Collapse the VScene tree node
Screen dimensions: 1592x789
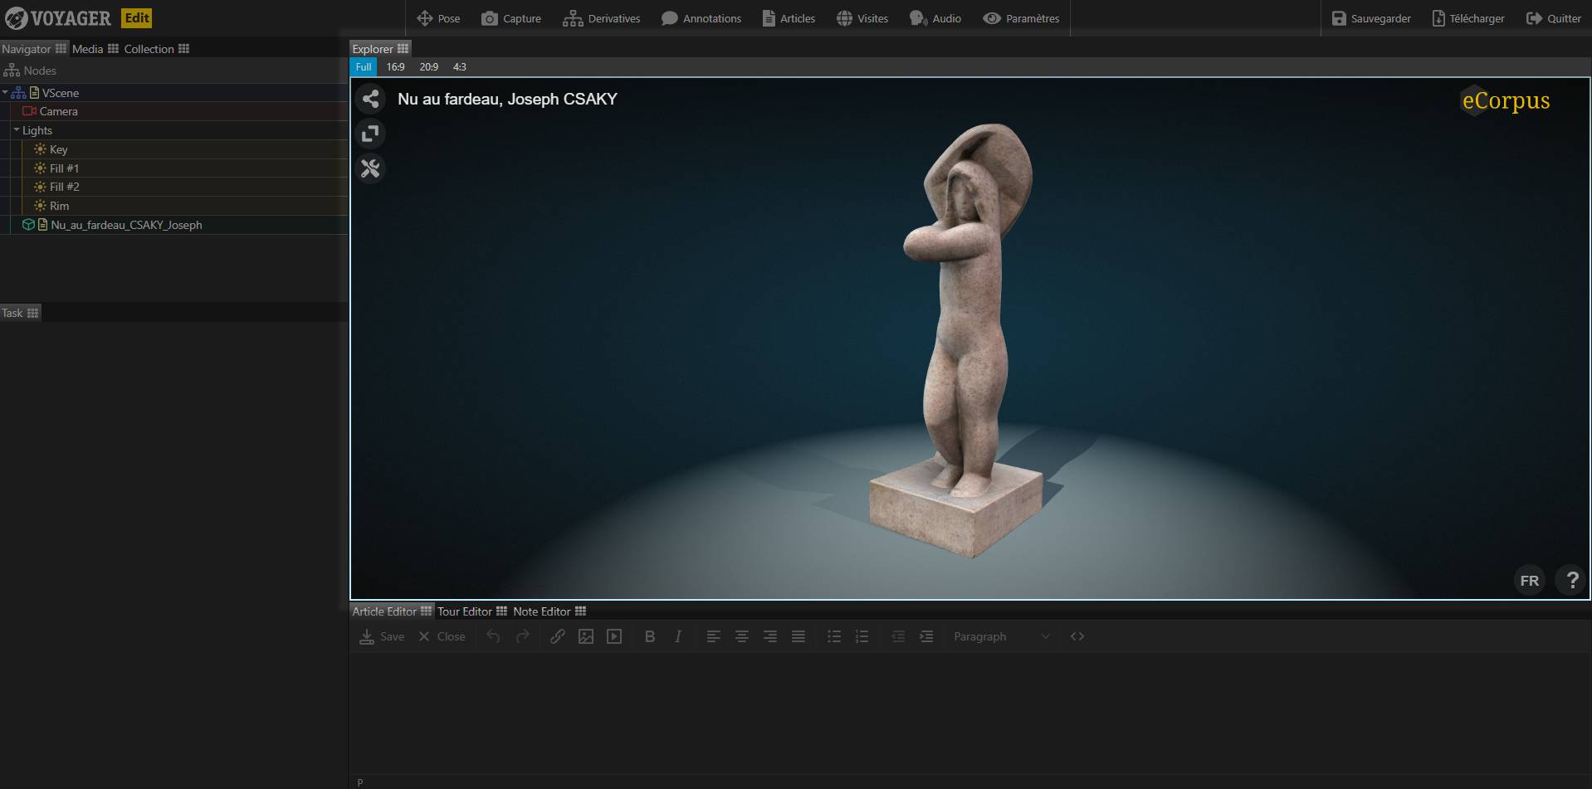tap(5, 93)
